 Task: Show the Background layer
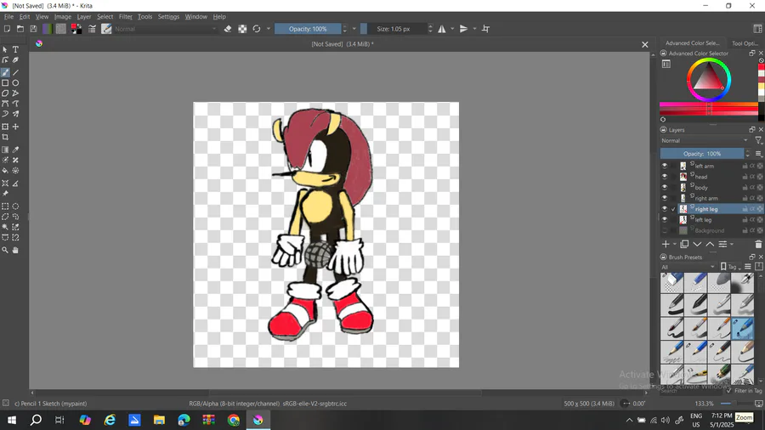[x=665, y=230]
